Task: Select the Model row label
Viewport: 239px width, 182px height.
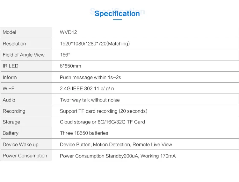Action: pyautogui.click(x=10, y=32)
